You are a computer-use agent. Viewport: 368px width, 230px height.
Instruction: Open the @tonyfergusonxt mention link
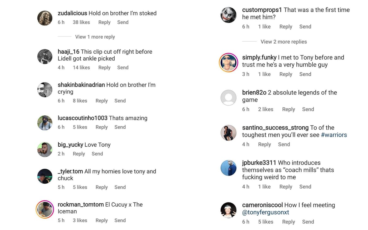(265, 212)
